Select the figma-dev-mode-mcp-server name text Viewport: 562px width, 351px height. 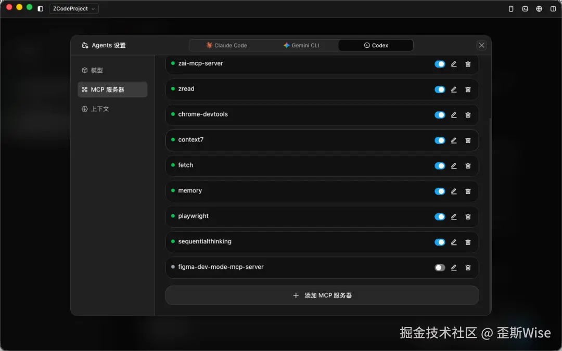[221, 267]
